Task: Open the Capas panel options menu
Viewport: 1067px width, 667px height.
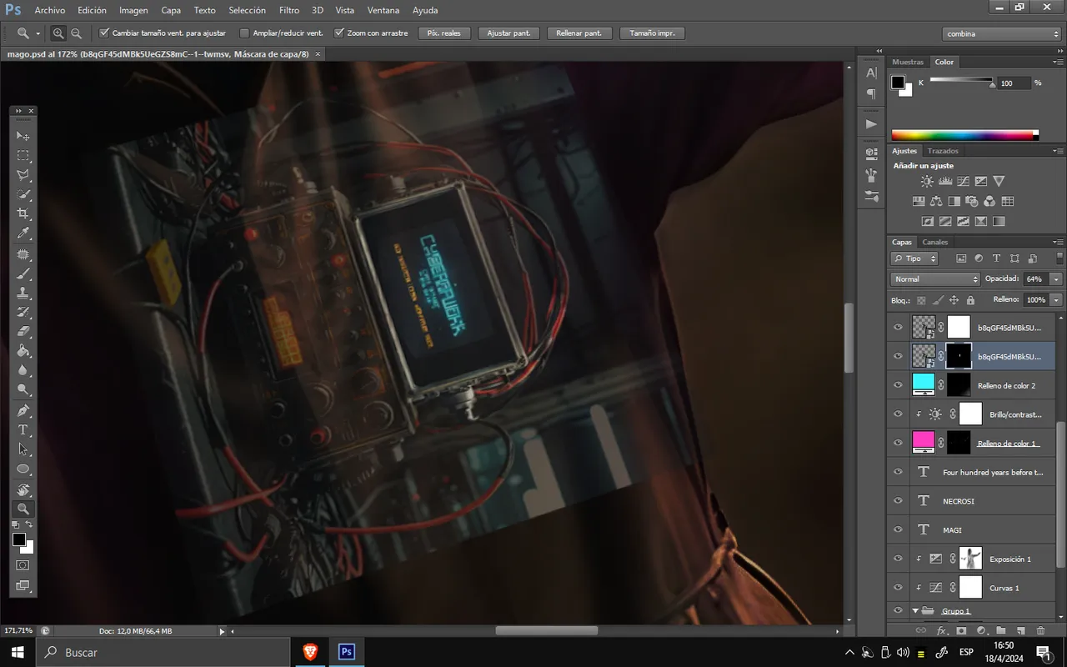Action: [1059, 243]
